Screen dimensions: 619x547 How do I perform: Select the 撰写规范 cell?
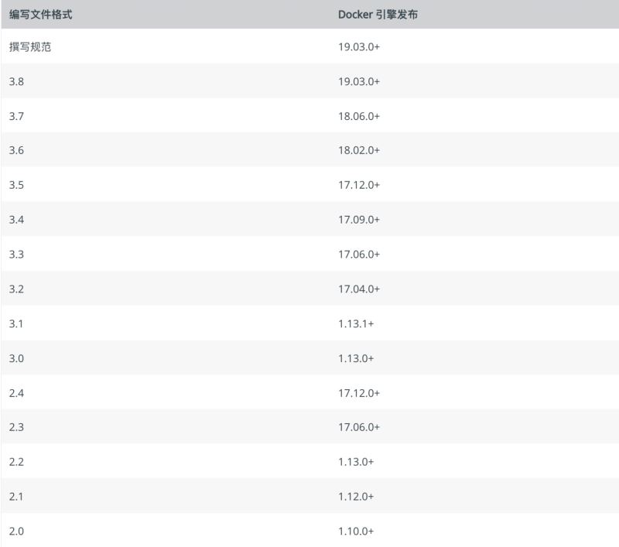[30, 46]
